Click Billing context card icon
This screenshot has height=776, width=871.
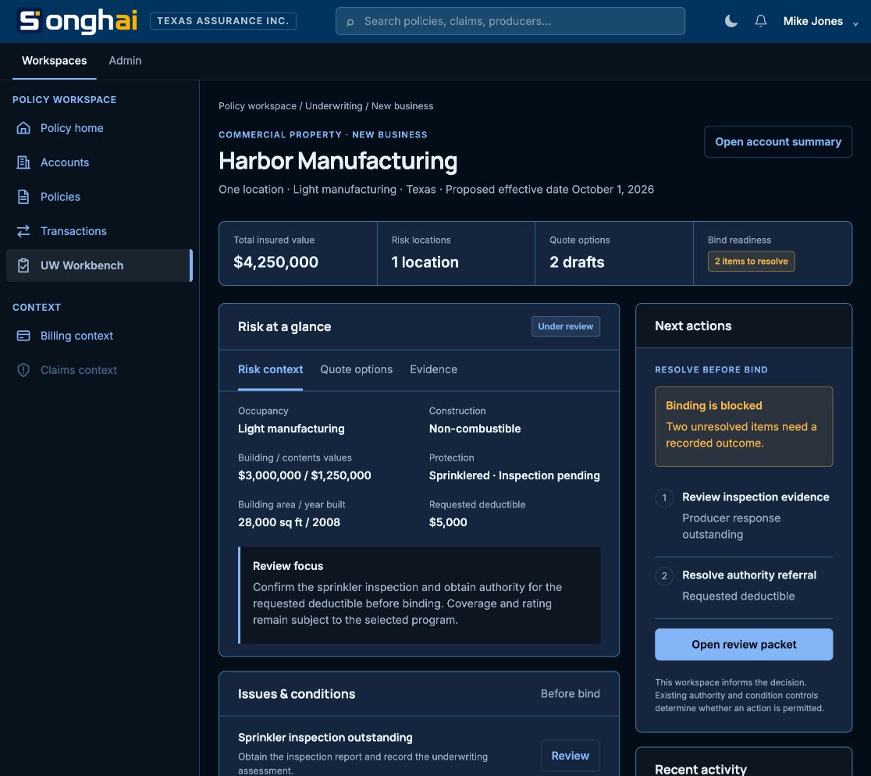[x=23, y=336]
